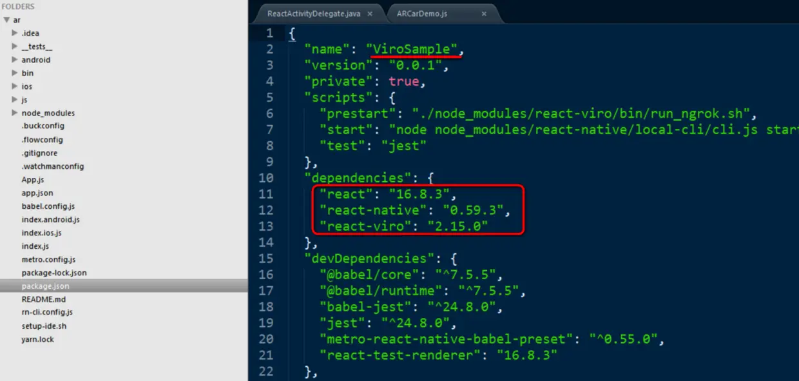
Task: Click the "^0.55.0" version value
Action: [622, 339]
